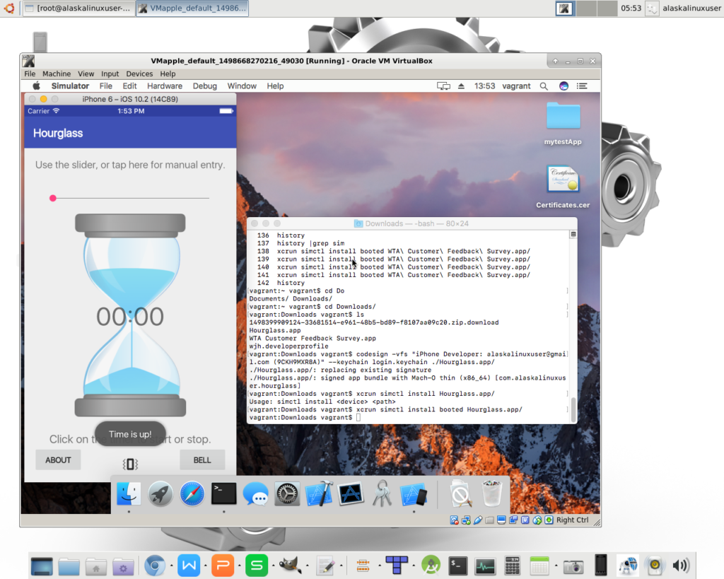This screenshot has width=724, height=579.
Task: Open Safari from the macOS dock
Action: 192,493
